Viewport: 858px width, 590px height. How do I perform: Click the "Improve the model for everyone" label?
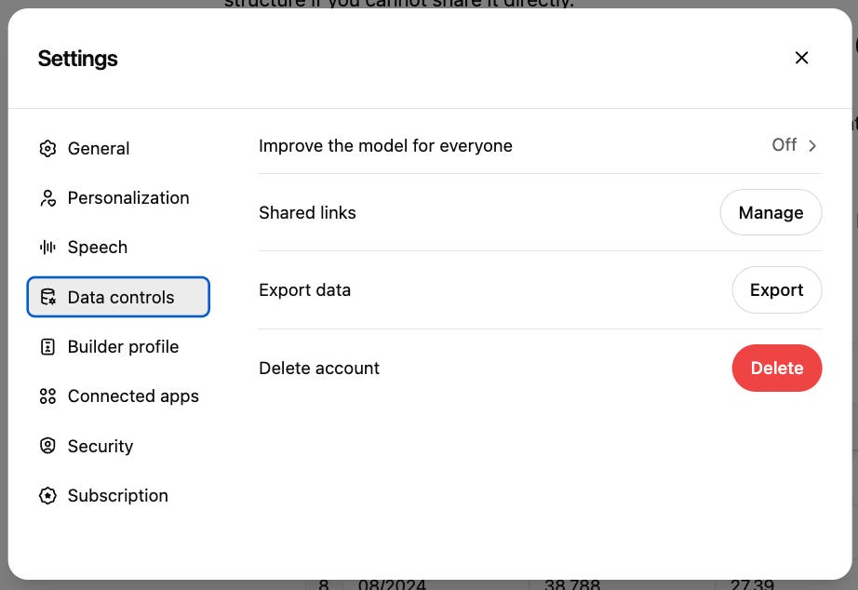[x=385, y=145]
